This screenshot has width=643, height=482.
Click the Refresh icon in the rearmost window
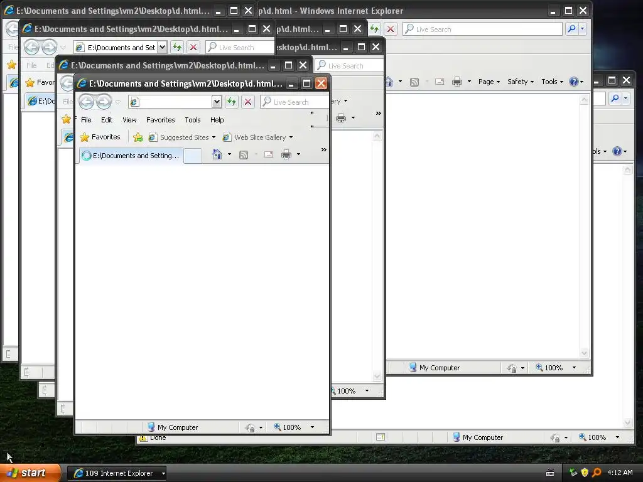(374, 29)
